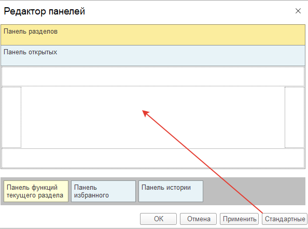Viewport: 308px width, 229px height.
Task: Restore defaults with the Стандартные button
Action: point(285,219)
